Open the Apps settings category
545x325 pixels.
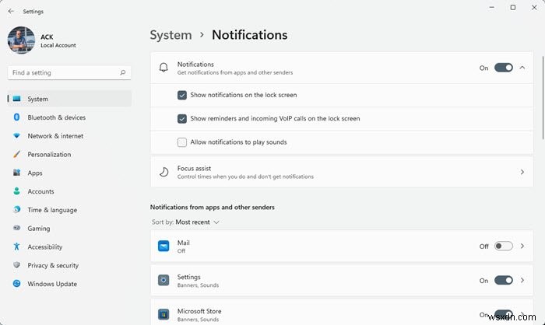[35, 173]
